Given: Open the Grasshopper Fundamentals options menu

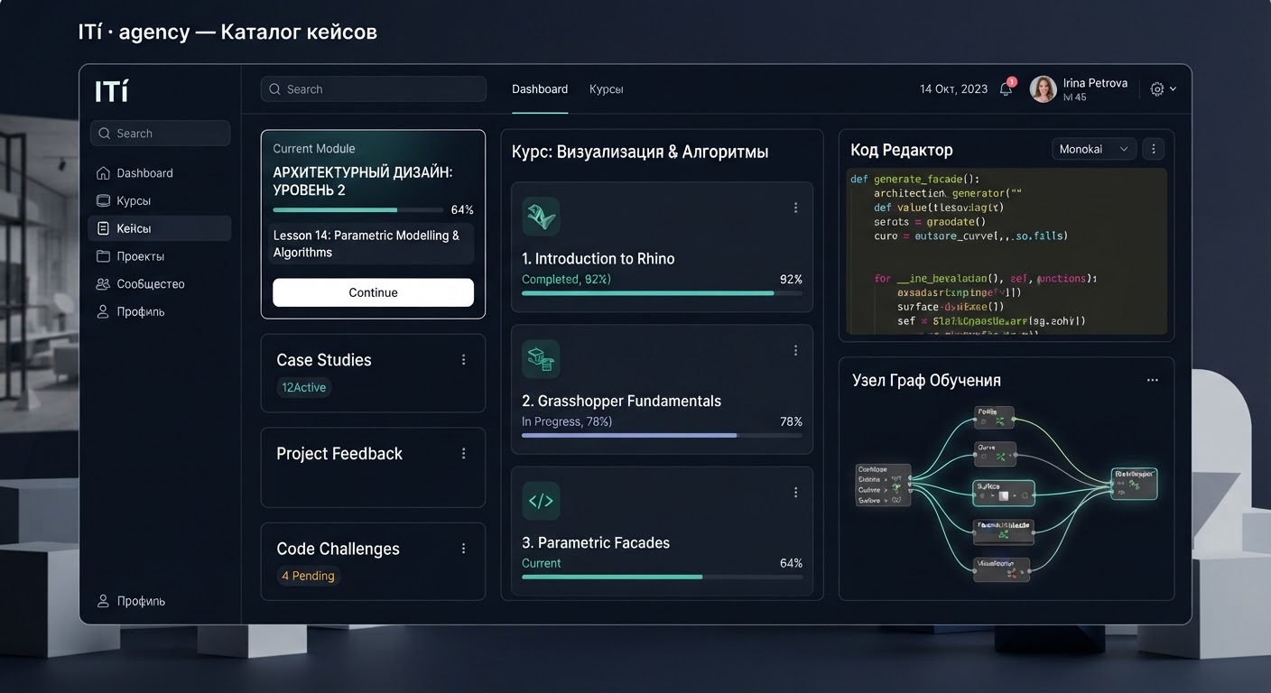Looking at the screenshot, I should (795, 350).
